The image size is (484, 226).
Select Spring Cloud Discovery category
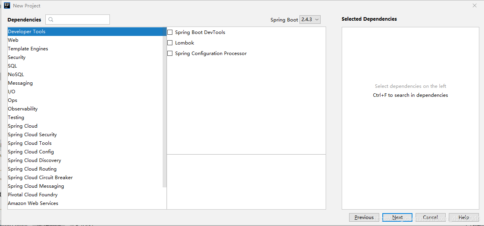coord(85,160)
